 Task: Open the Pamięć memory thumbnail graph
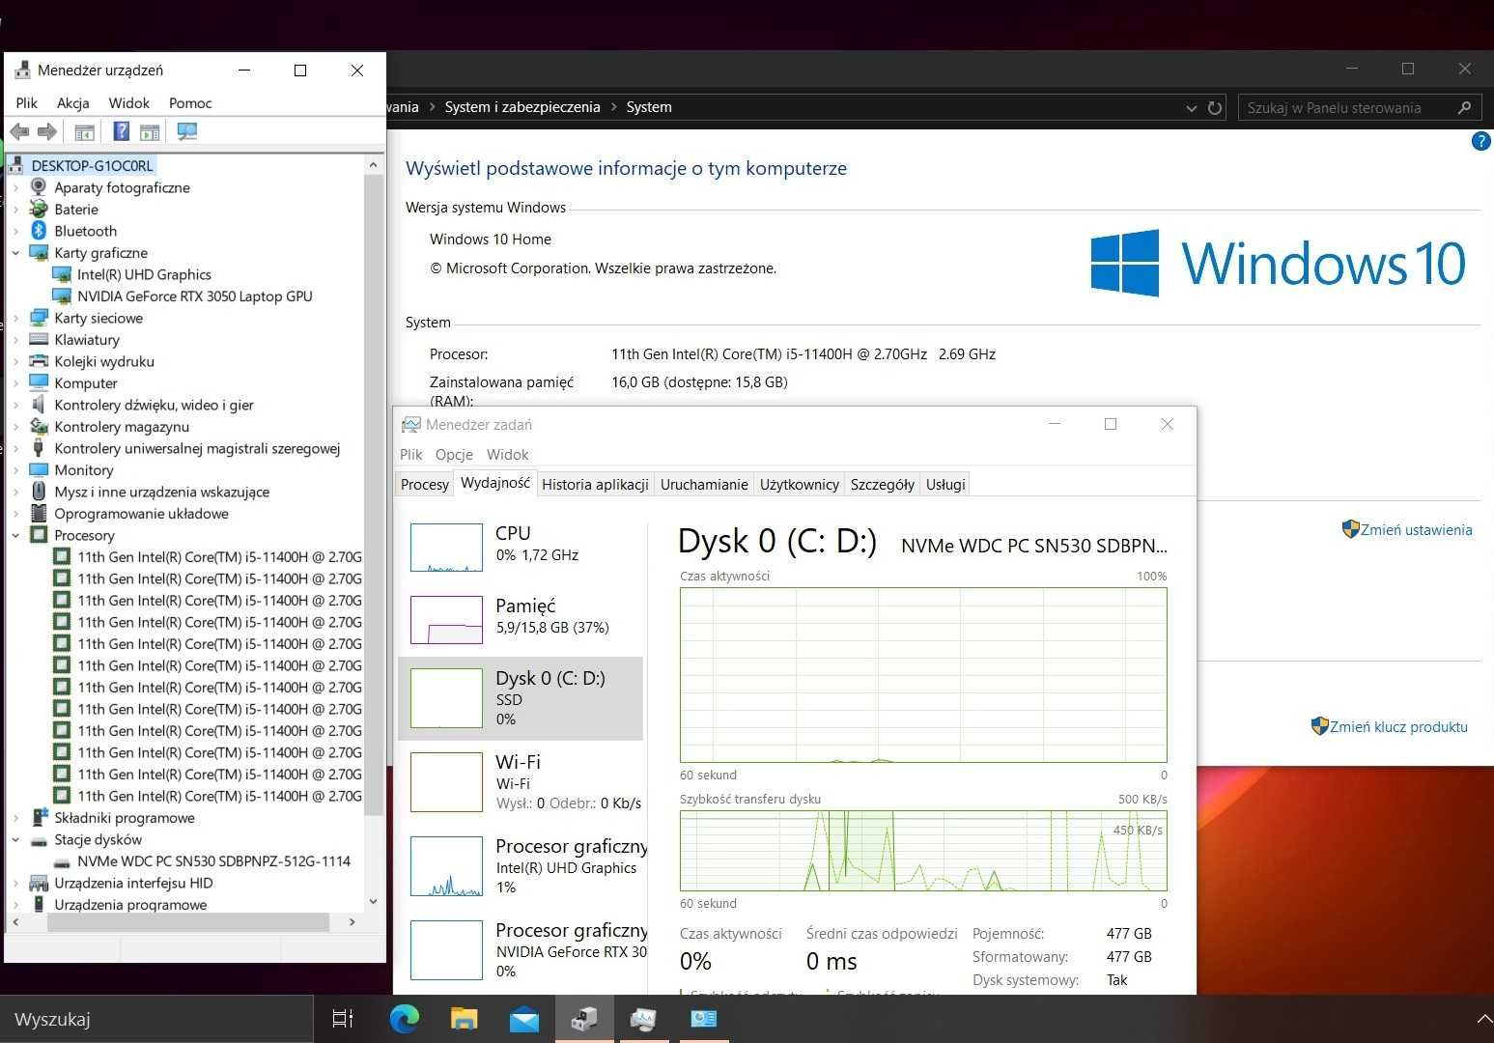pos(446,620)
